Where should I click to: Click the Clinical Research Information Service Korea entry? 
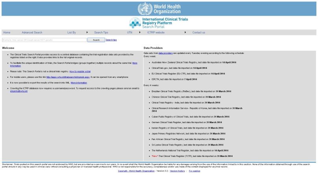197,110
